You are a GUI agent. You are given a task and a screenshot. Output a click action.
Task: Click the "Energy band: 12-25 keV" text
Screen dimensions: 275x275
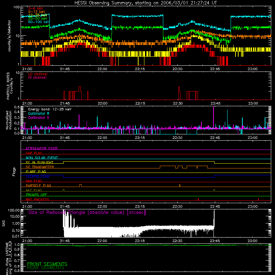click(x=50, y=109)
